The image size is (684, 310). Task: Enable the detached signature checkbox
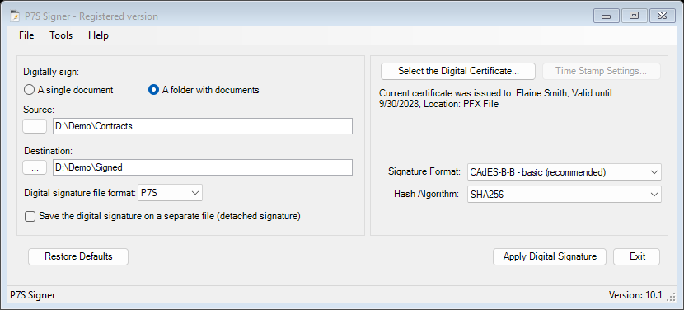tap(30, 216)
